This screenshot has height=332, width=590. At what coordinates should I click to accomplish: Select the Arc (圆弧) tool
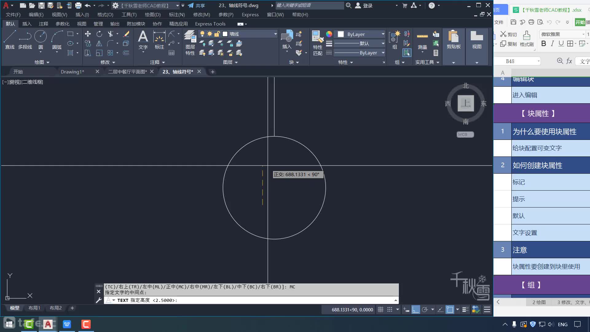pyautogui.click(x=57, y=39)
